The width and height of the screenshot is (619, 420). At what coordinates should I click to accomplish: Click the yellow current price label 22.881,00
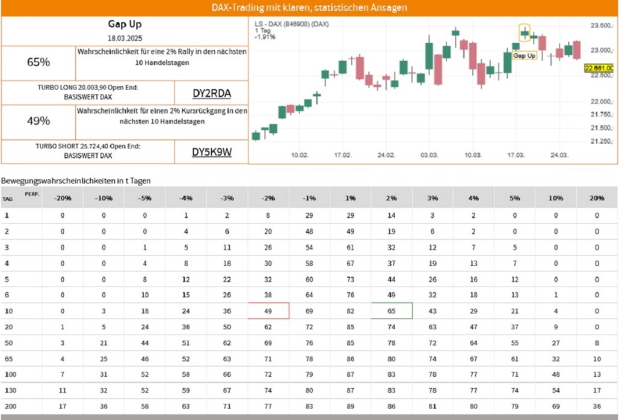tap(601, 68)
